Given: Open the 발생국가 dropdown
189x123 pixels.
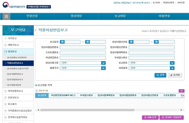Looking at the screenshot, I should pos(83,68).
